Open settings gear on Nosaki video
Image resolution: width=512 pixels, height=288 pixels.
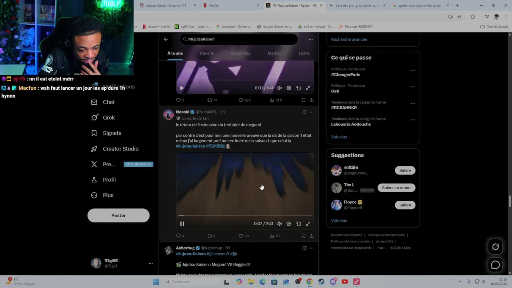point(289,224)
